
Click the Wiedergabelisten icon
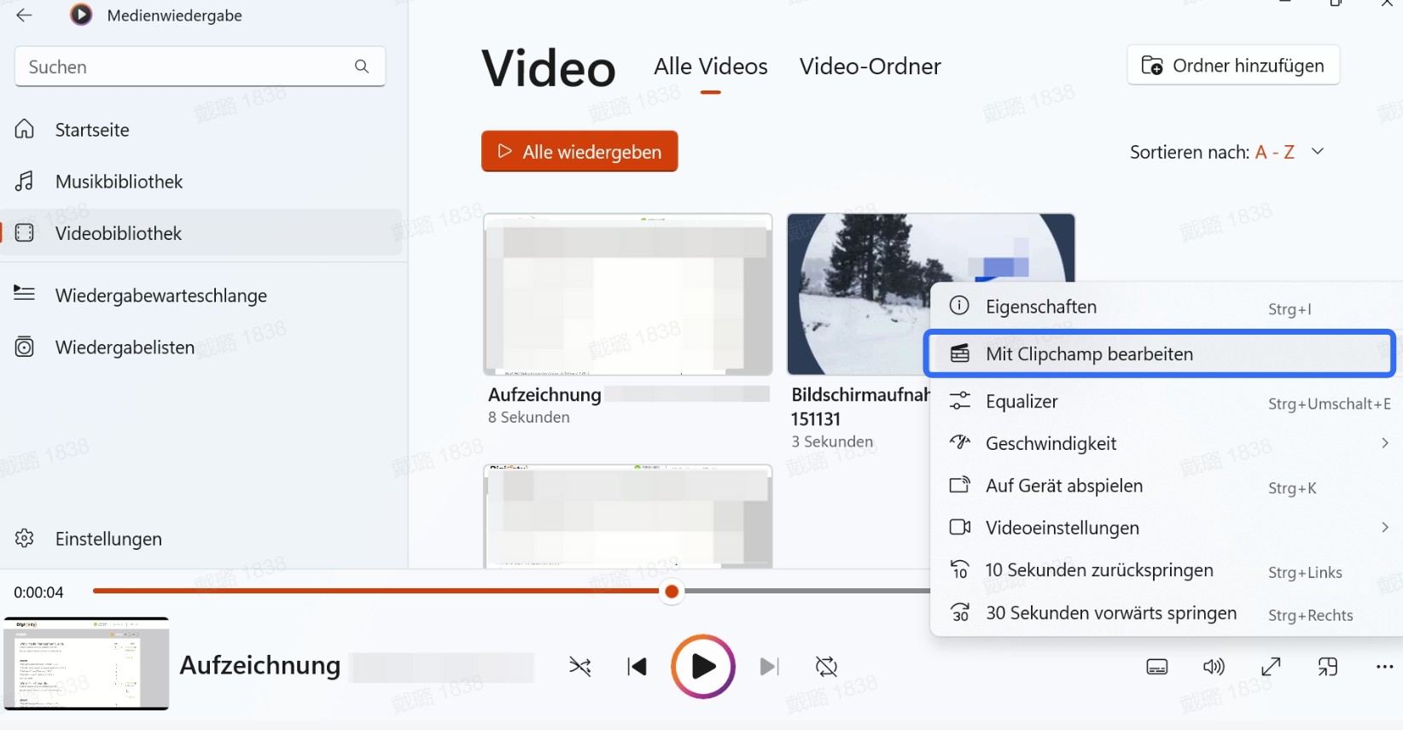tap(25, 347)
